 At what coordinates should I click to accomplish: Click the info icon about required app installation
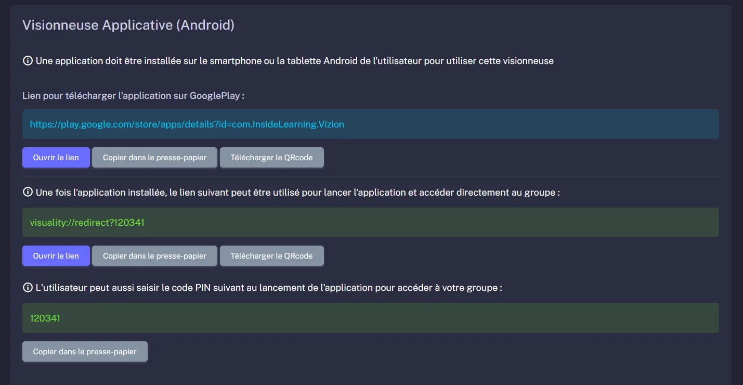point(27,60)
